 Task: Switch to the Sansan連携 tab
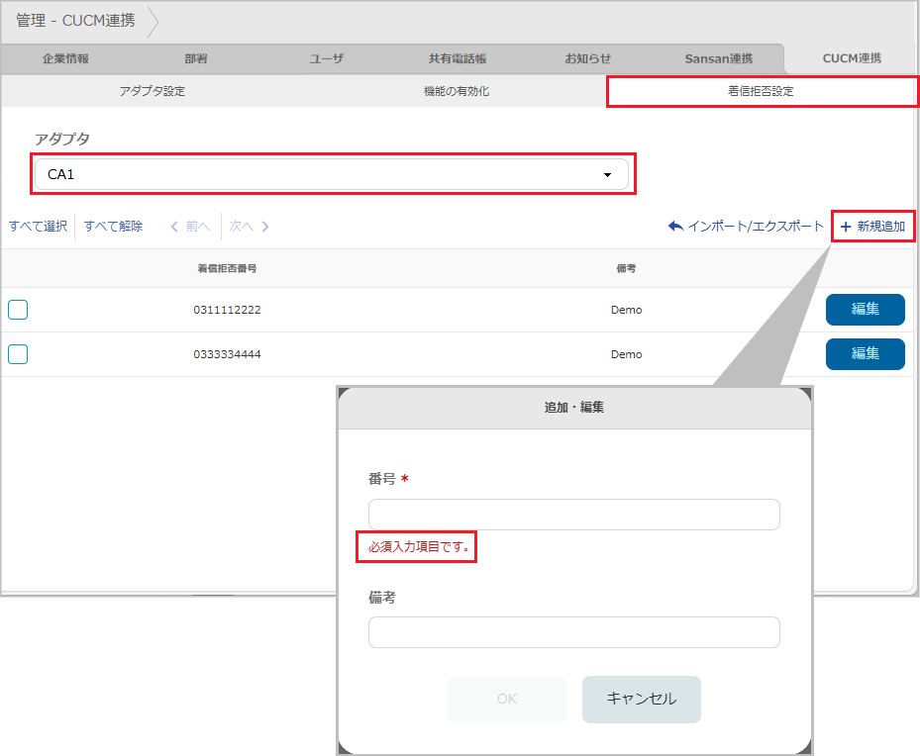[x=717, y=58]
